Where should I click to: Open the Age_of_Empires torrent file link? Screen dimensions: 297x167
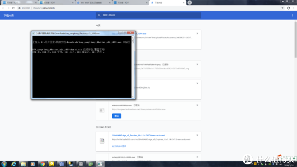(138, 135)
